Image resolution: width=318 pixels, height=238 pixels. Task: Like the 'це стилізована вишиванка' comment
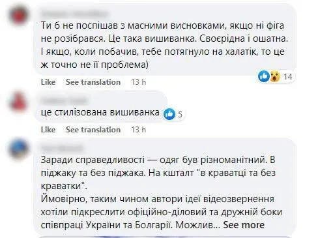click(x=48, y=130)
